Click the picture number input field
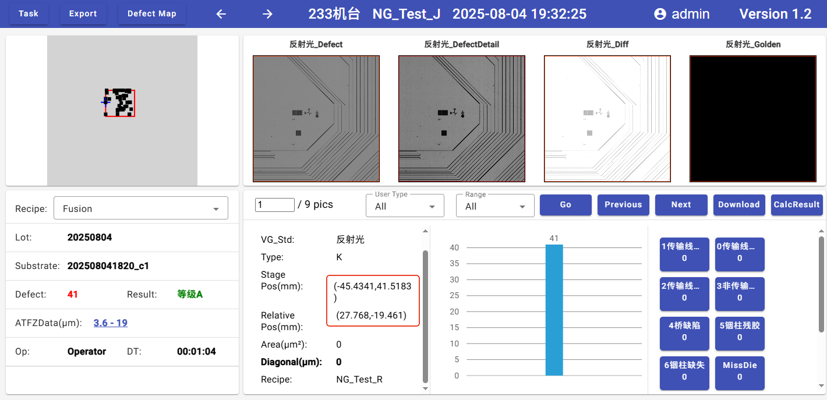This screenshot has height=400, width=827. (x=275, y=205)
